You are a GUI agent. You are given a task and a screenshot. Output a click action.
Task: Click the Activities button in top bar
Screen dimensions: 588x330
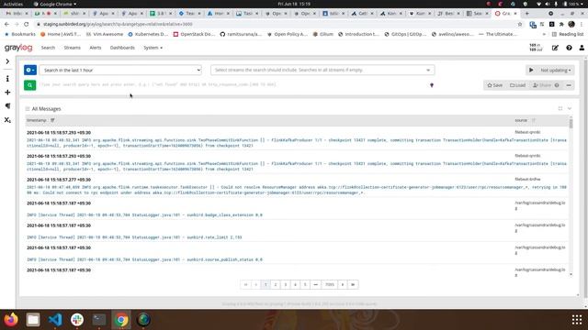[13, 4]
